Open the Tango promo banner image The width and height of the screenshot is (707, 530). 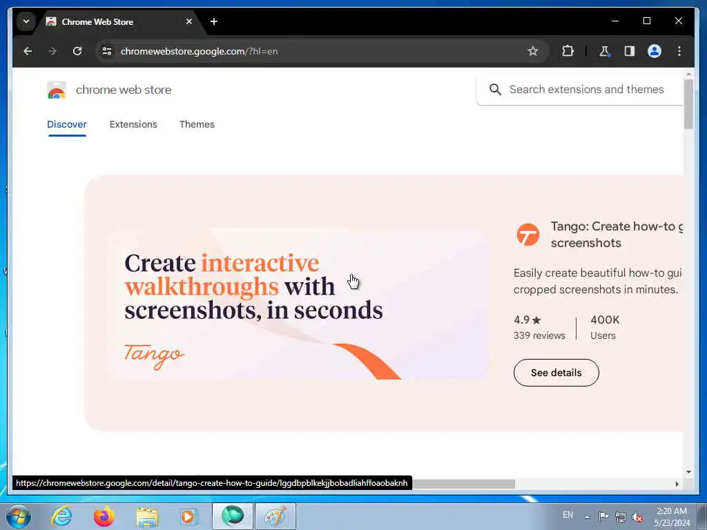[x=298, y=304]
